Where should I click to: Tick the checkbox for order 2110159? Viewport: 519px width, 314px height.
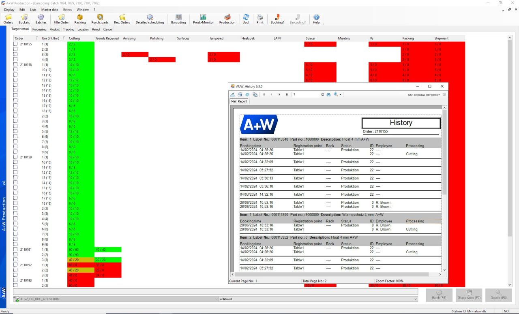tap(16, 157)
